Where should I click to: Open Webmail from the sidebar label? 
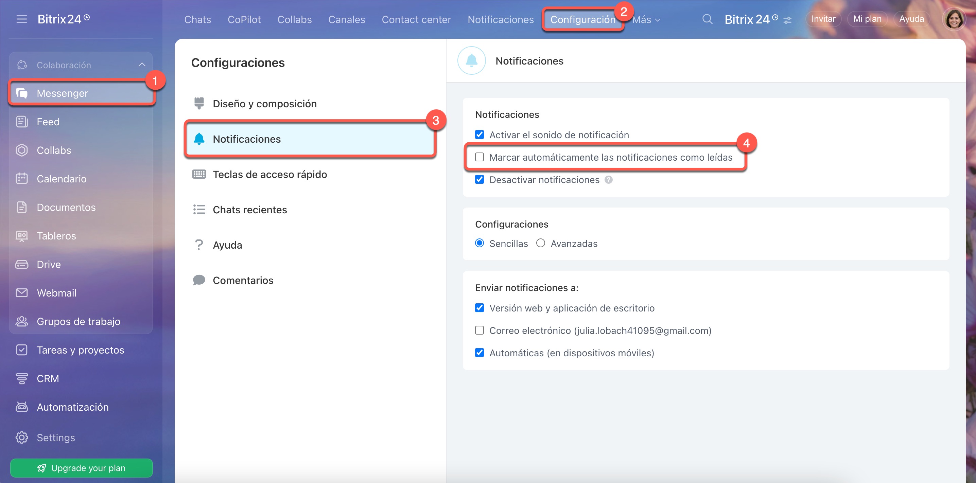click(56, 293)
